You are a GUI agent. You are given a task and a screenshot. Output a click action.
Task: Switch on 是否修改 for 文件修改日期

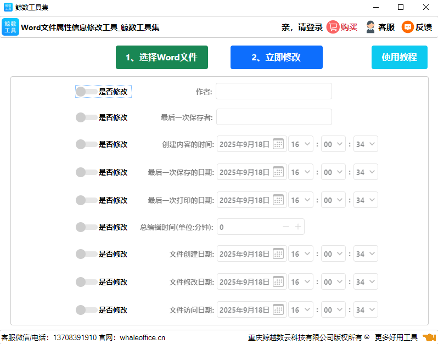(86, 282)
